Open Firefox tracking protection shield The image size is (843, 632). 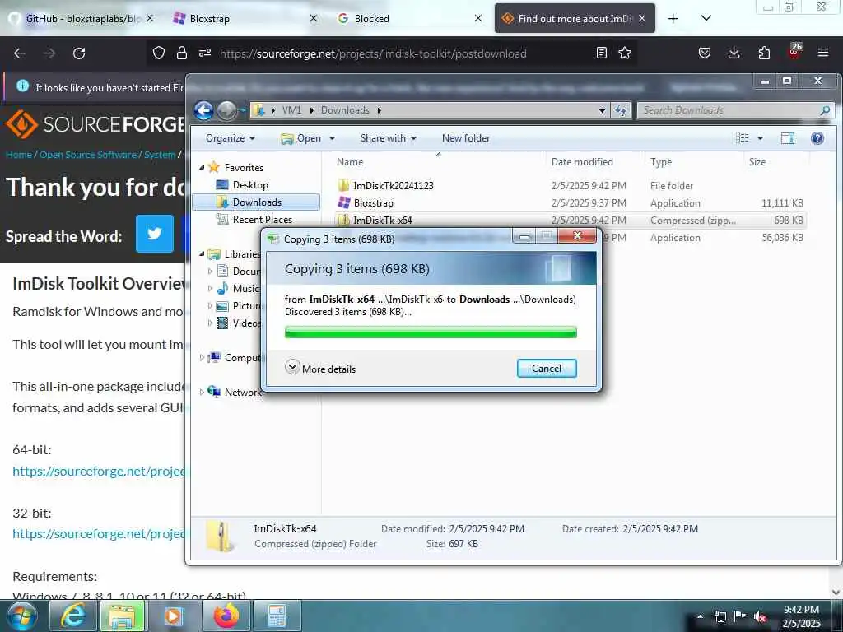coord(159,53)
